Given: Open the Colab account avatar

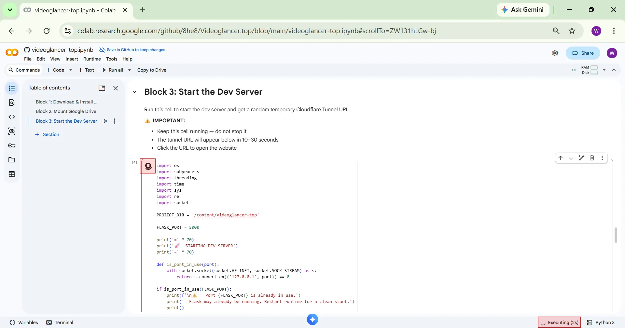Looking at the screenshot, I should (x=612, y=53).
